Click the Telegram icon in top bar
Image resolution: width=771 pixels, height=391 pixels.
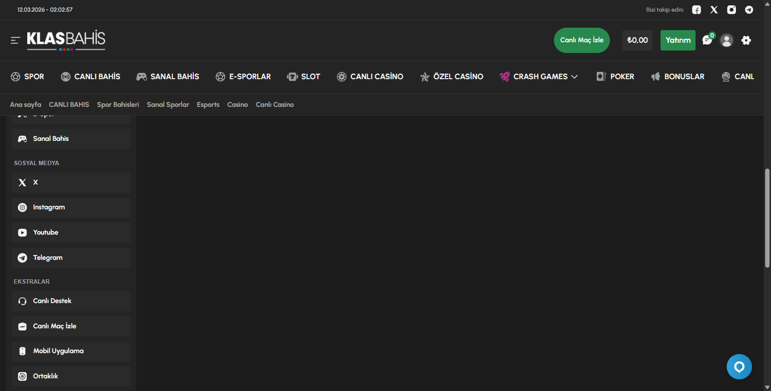coord(749,10)
